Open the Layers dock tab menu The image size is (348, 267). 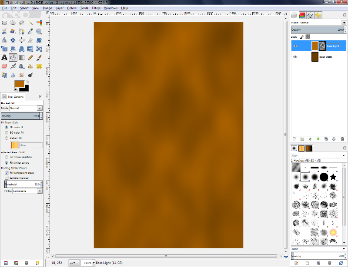345,15
